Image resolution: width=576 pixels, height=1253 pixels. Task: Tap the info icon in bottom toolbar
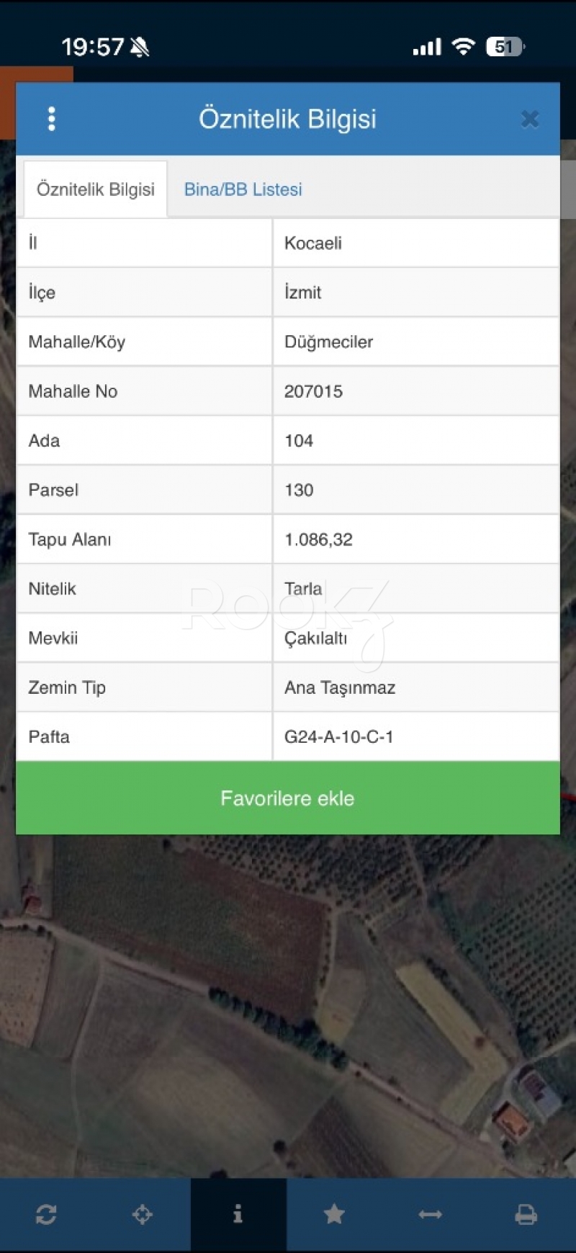pos(238,1215)
